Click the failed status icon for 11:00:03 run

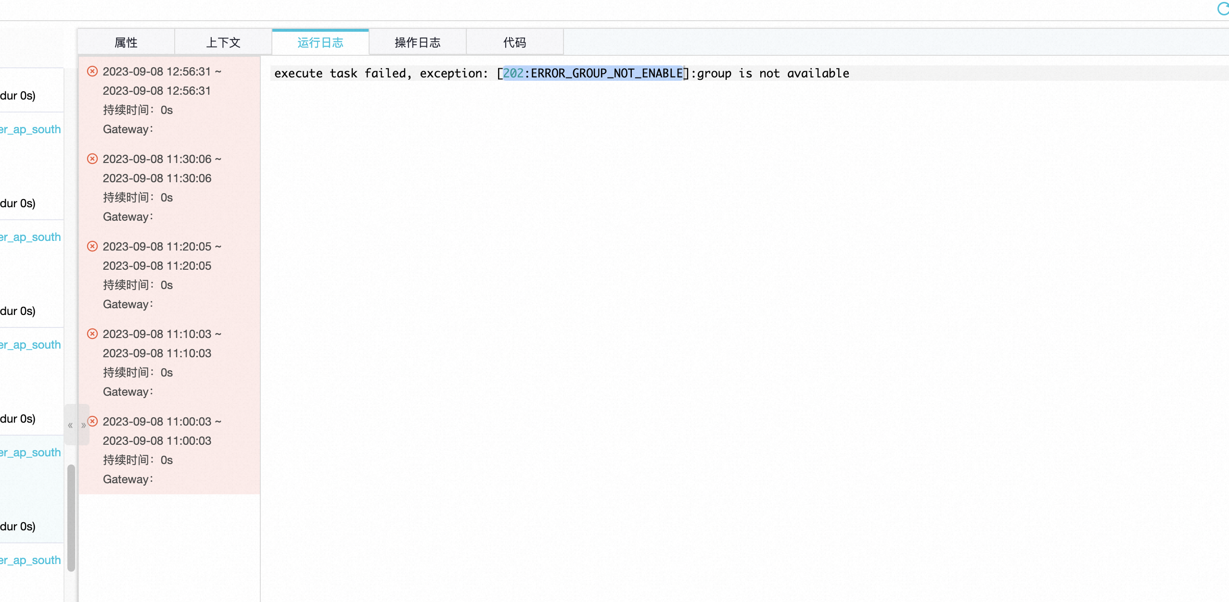92,421
